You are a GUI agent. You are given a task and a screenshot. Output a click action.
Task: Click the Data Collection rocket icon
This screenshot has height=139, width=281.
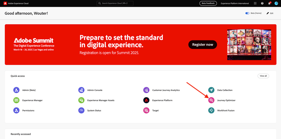click(x=211, y=90)
